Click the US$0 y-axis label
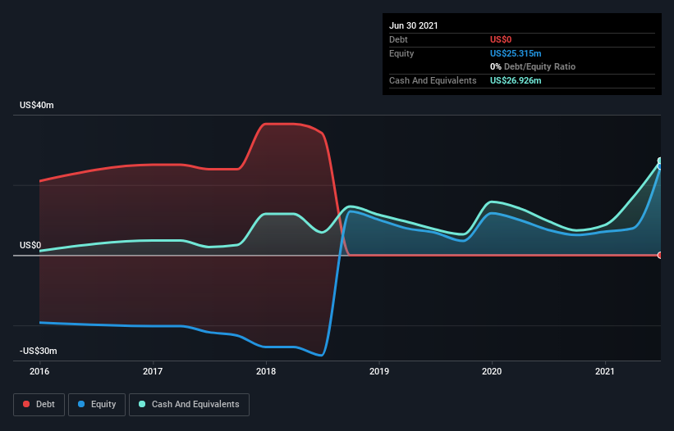The width and height of the screenshot is (674, 431). tap(30, 245)
